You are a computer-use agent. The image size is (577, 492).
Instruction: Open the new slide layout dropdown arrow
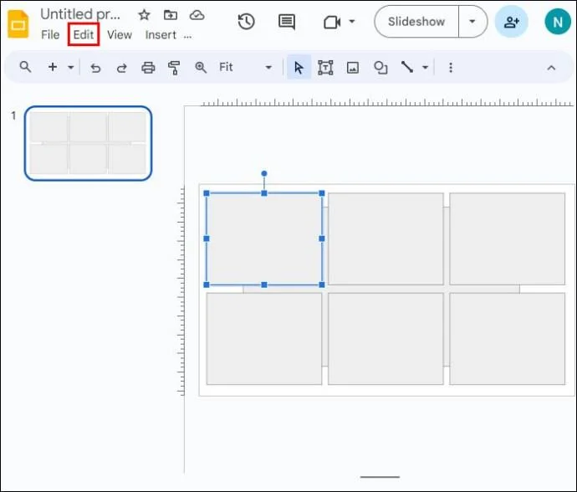point(70,68)
